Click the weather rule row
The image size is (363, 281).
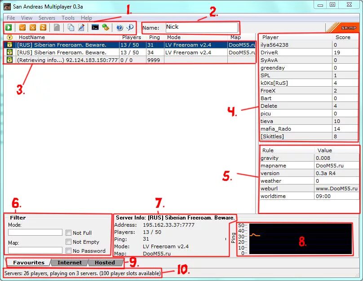click(x=310, y=181)
